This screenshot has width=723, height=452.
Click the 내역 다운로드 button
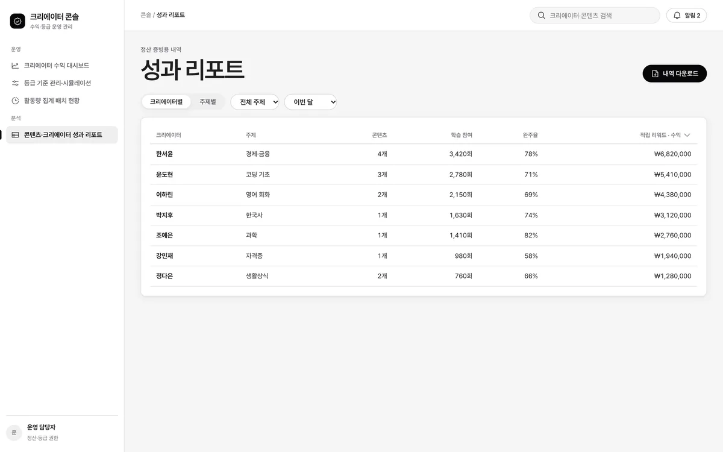[x=675, y=74]
